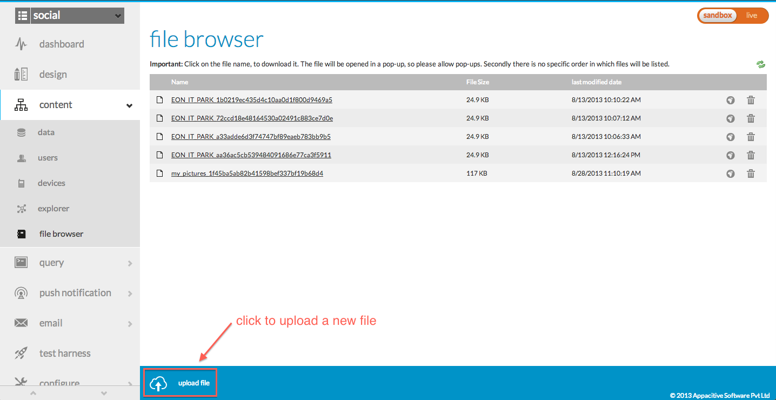The image size is (776, 400).
Task: Switch environment to live
Action: pos(752,16)
